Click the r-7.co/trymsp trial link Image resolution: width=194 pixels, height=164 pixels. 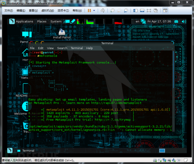[x=113, y=120]
